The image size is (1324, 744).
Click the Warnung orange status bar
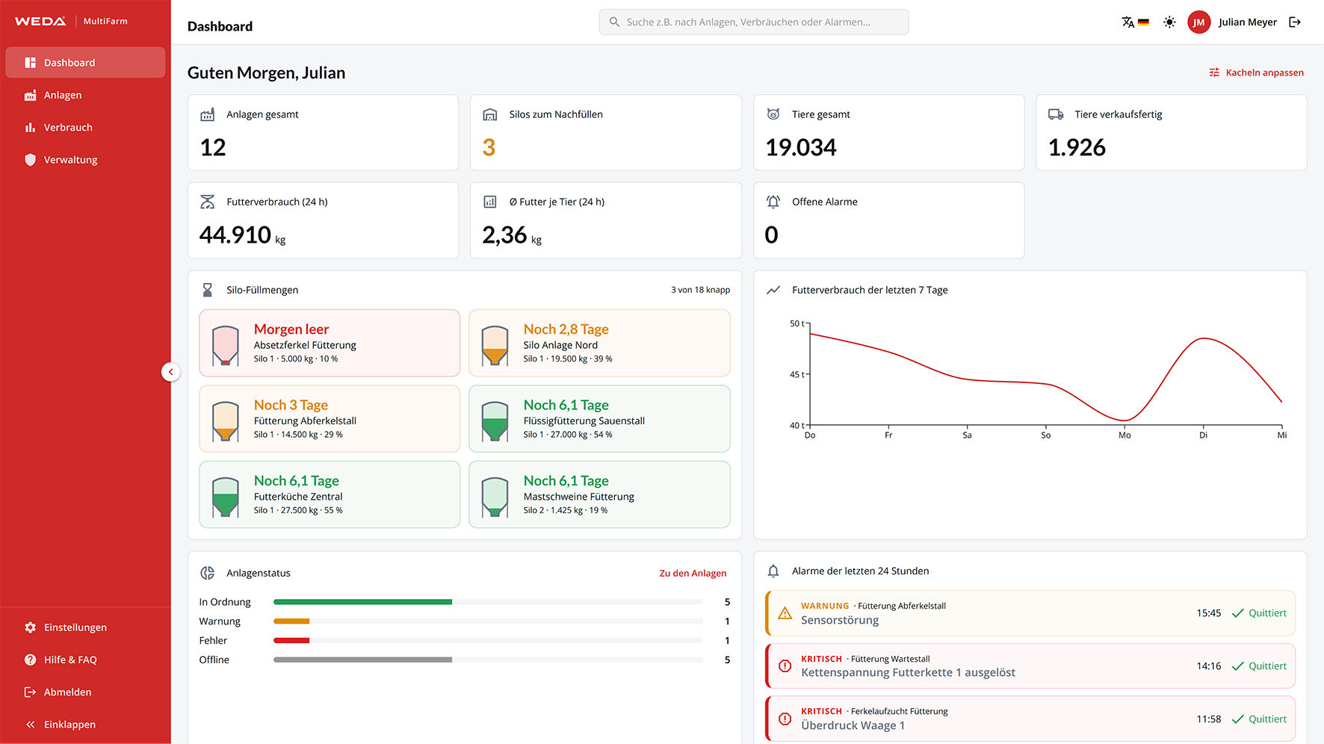pos(291,621)
